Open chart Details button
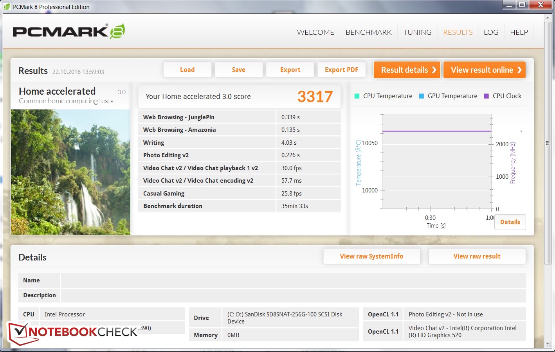The height and width of the screenshot is (352, 555). 510,222
